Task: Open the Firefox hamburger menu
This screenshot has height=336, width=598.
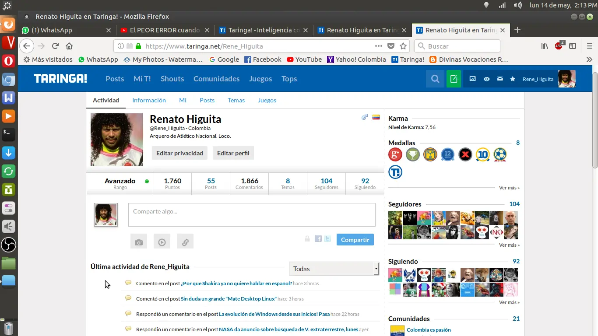Action: click(x=590, y=46)
